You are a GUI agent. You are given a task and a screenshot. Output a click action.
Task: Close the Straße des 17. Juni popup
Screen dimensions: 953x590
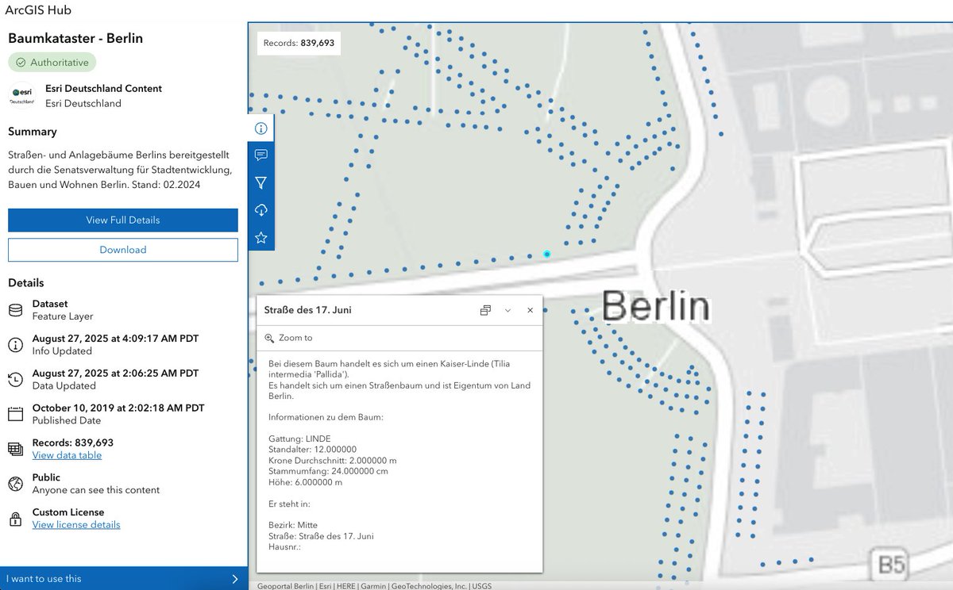click(530, 310)
